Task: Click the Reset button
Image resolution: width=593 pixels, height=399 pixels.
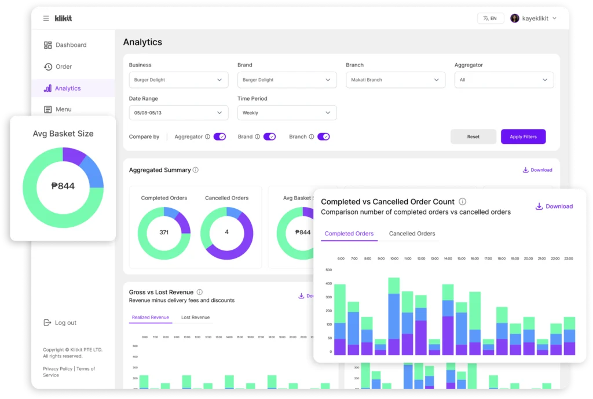Action: [x=473, y=136]
